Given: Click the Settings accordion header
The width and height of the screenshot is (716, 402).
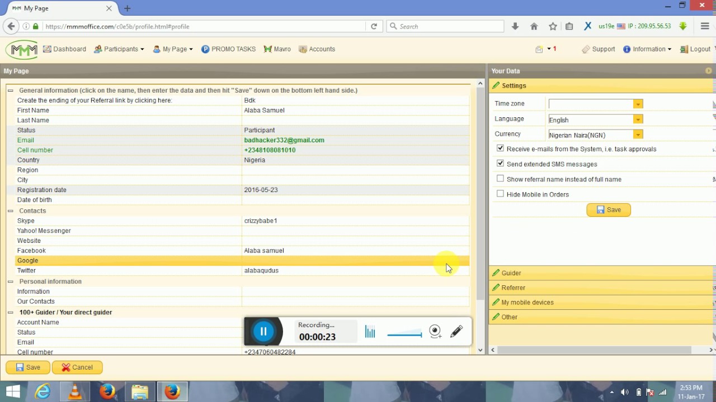Looking at the screenshot, I should click(x=602, y=85).
